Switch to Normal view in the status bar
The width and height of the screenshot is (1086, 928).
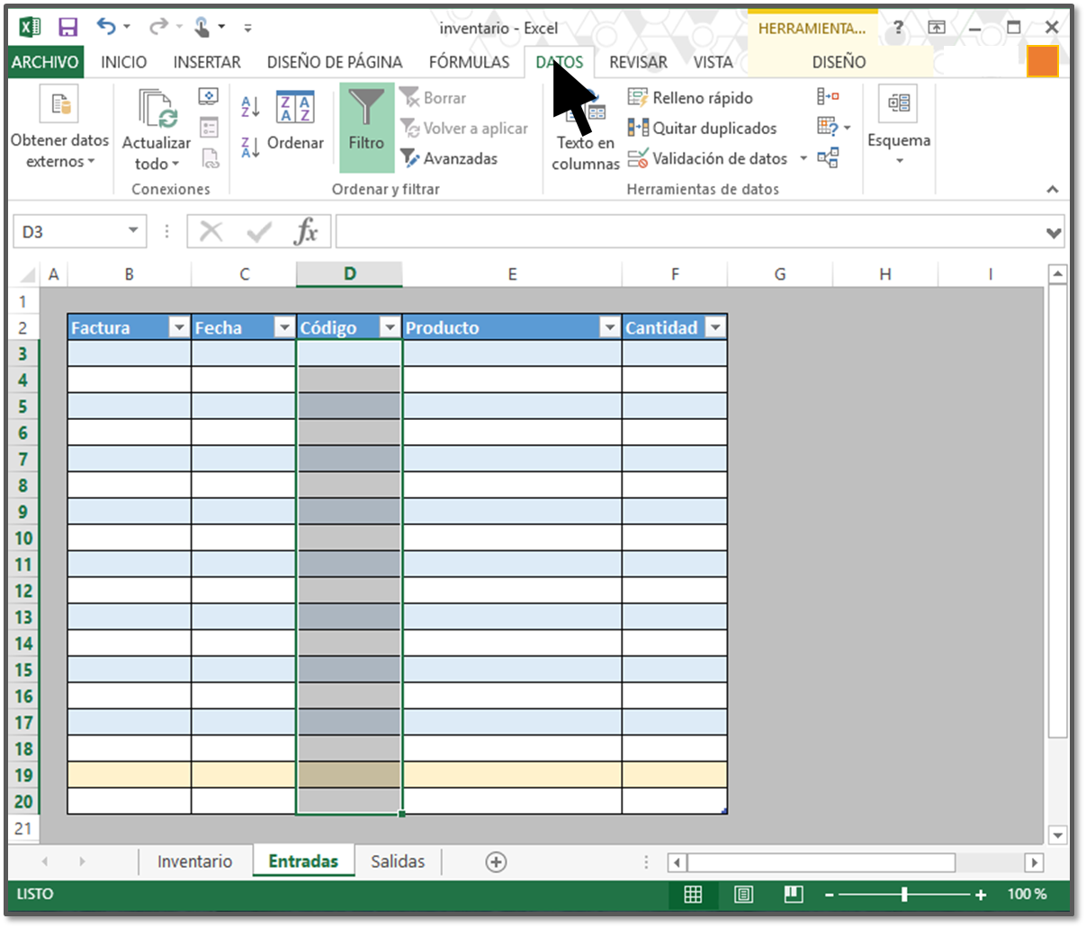693,895
